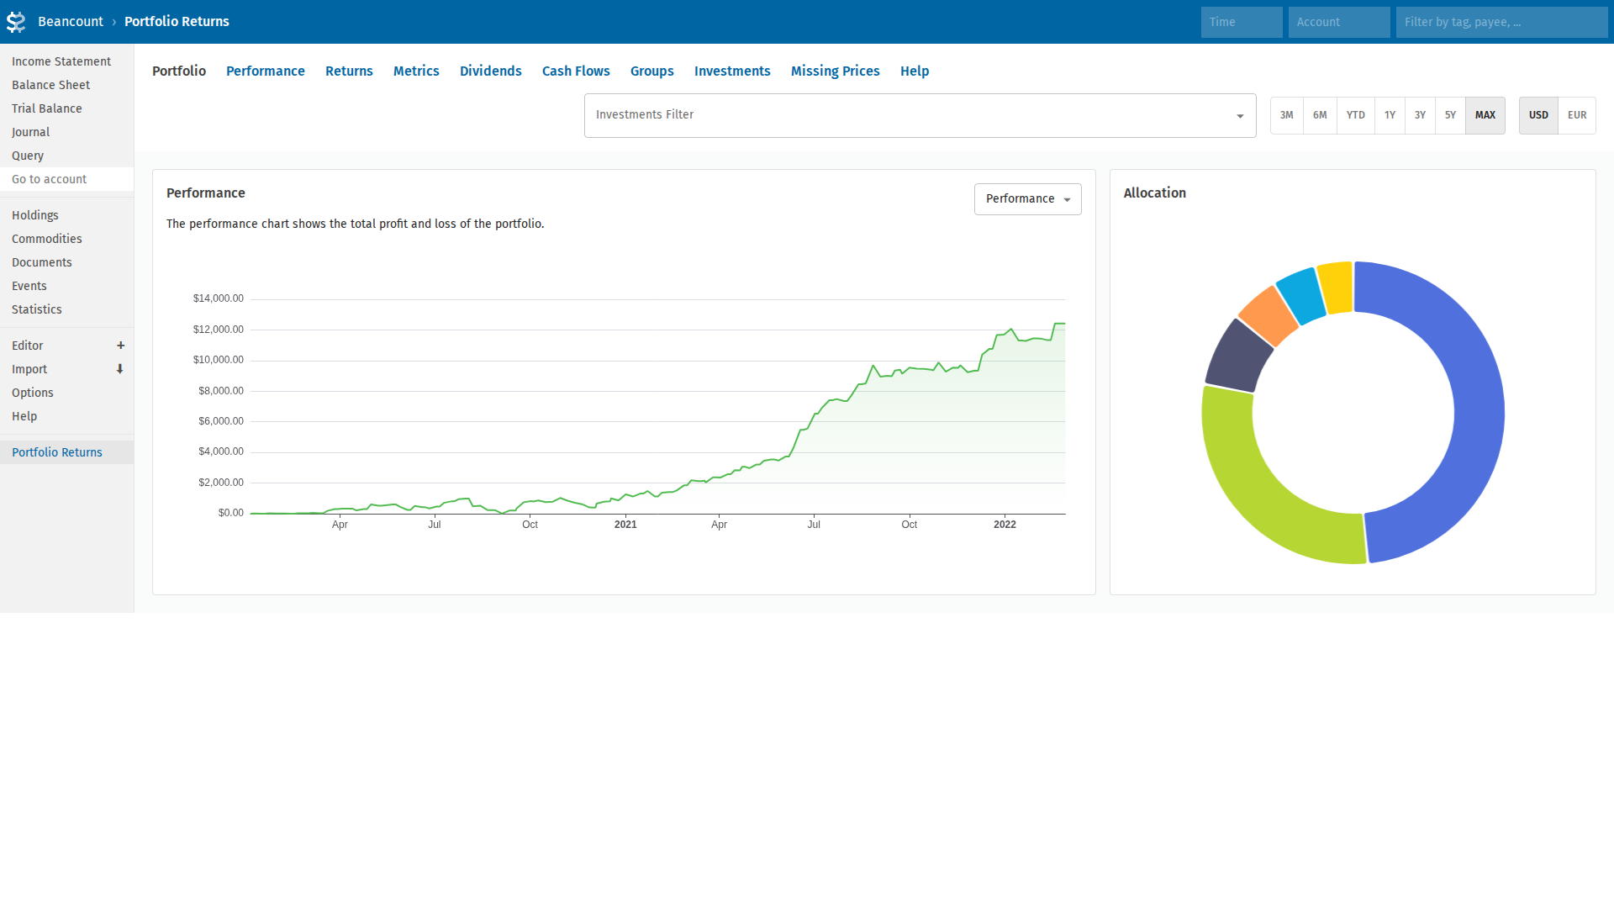This screenshot has height=908, width=1614.
Task: Click the Investments Filter dropdown arrow
Action: pos(1239,116)
